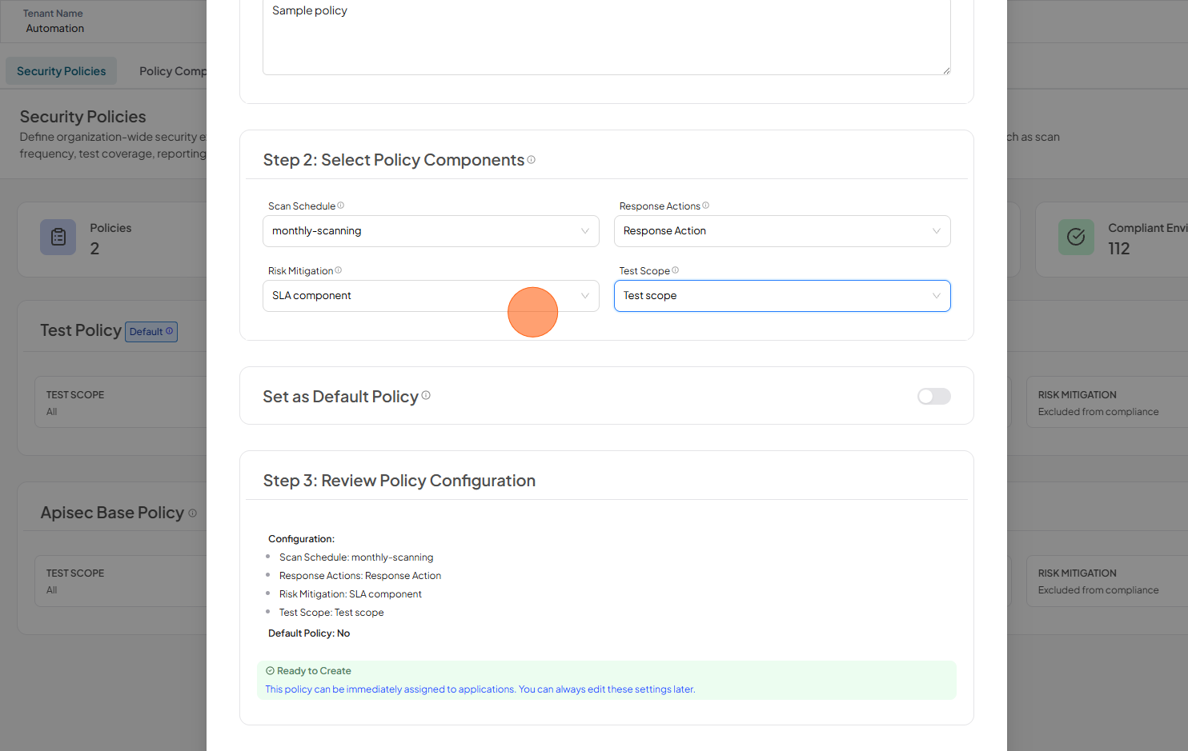Click the Response Actions info icon
This screenshot has height=751, width=1188.
tap(706, 206)
